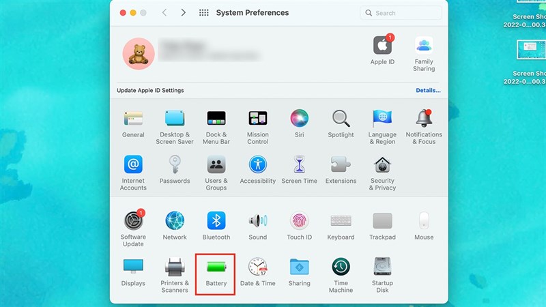546x307 pixels.
Task: Show all preferences grid button
Action: (203, 13)
